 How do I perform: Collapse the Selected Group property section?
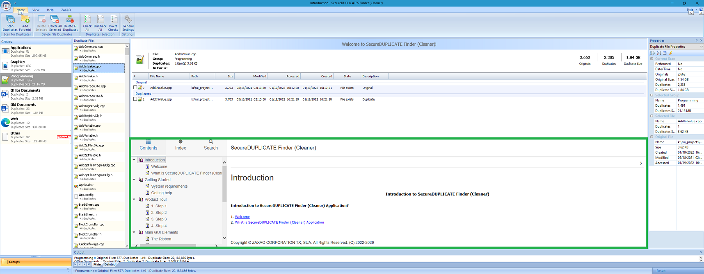pos(652,95)
